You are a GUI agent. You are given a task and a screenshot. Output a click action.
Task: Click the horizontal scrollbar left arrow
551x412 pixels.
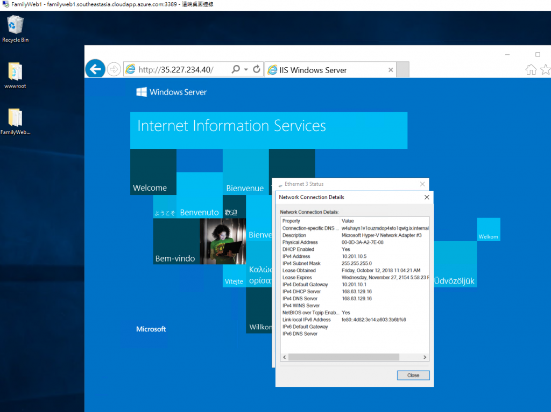coord(285,357)
